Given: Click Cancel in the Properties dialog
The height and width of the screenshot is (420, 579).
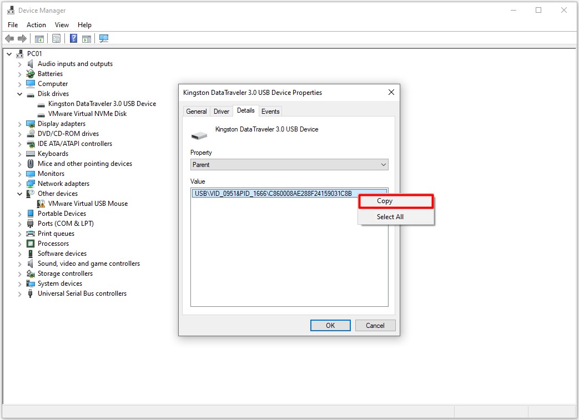Looking at the screenshot, I should point(375,326).
